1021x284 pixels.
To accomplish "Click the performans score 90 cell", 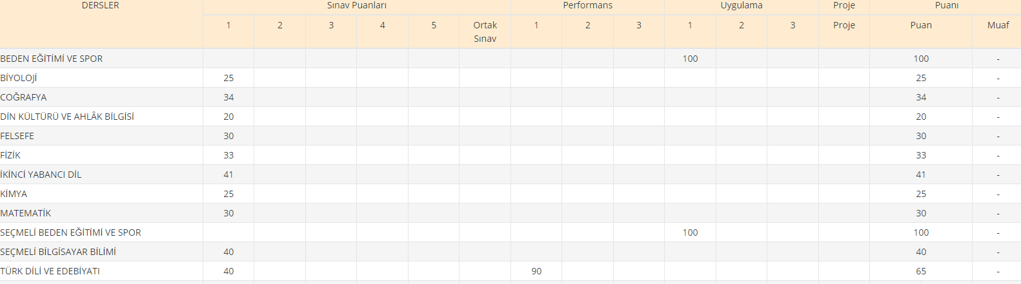I will pyautogui.click(x=536, y=271).
